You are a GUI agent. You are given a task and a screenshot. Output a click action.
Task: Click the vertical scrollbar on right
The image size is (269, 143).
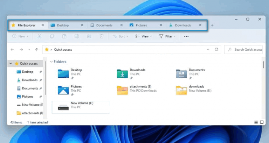tap(263, 65)
